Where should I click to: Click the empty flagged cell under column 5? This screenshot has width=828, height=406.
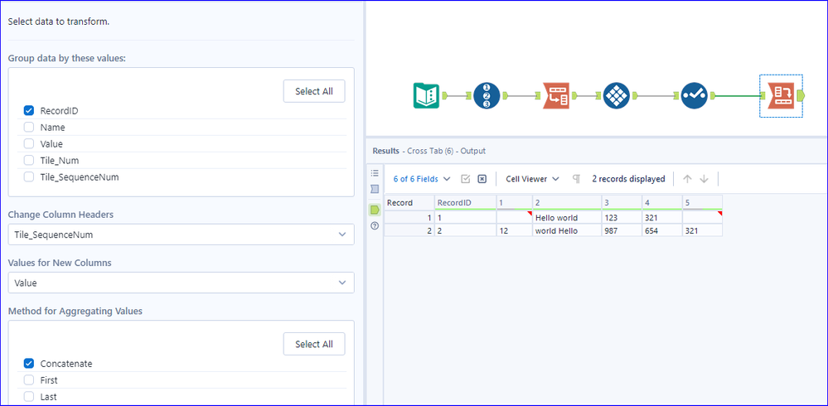(x=702, y=218)
